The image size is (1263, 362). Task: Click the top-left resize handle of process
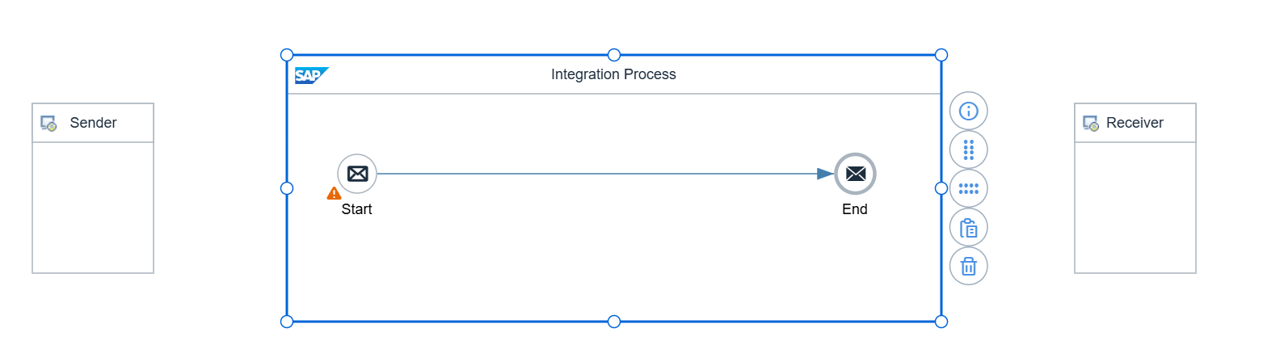(287, 55)
